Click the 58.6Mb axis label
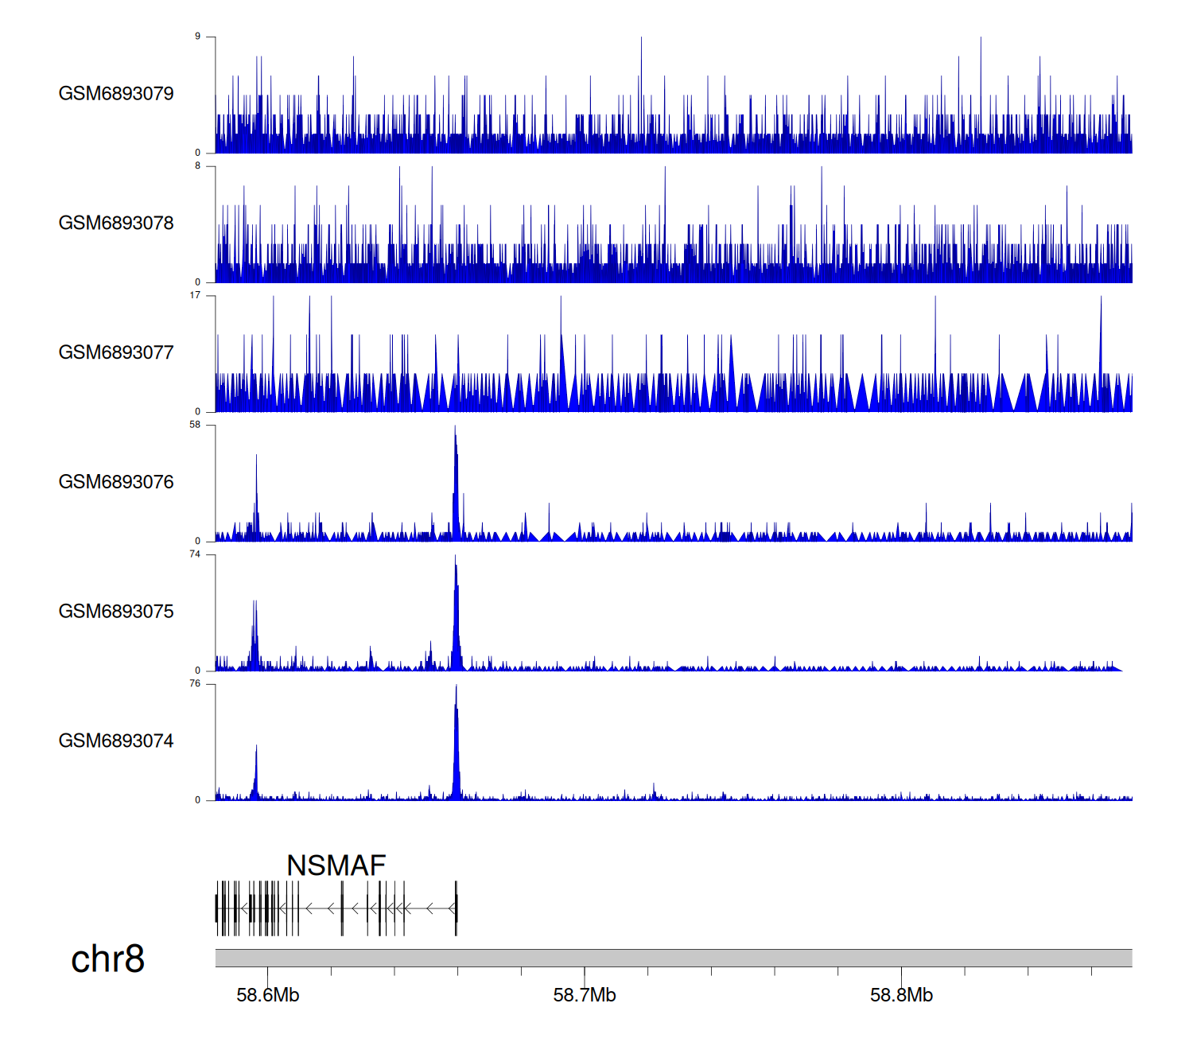 [x=268, y=995]
